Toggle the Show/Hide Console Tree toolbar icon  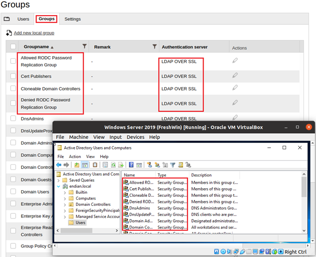pyautogui.click(x=85, y=165)
